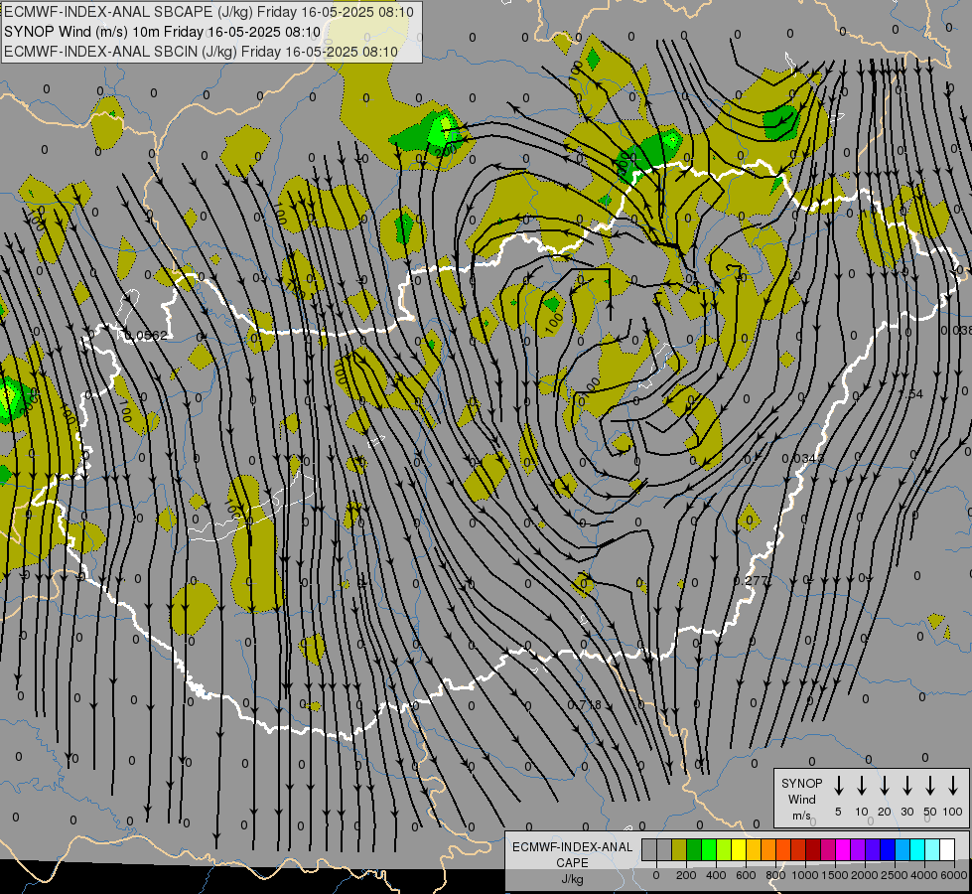Select the 2000 tick label in legend

tap(865, 875)
